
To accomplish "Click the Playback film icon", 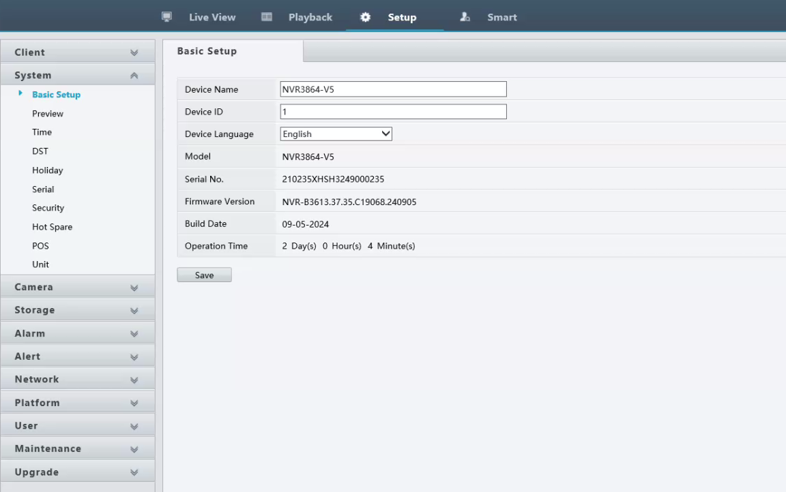I will coord(267,17).
